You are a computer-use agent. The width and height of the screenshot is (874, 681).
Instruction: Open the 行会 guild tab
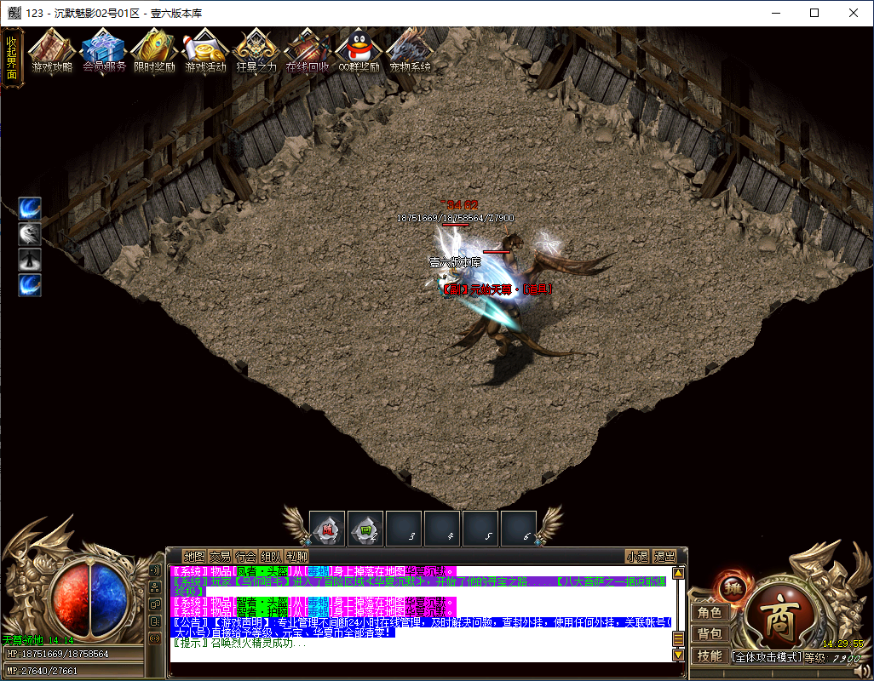point(245,556)
